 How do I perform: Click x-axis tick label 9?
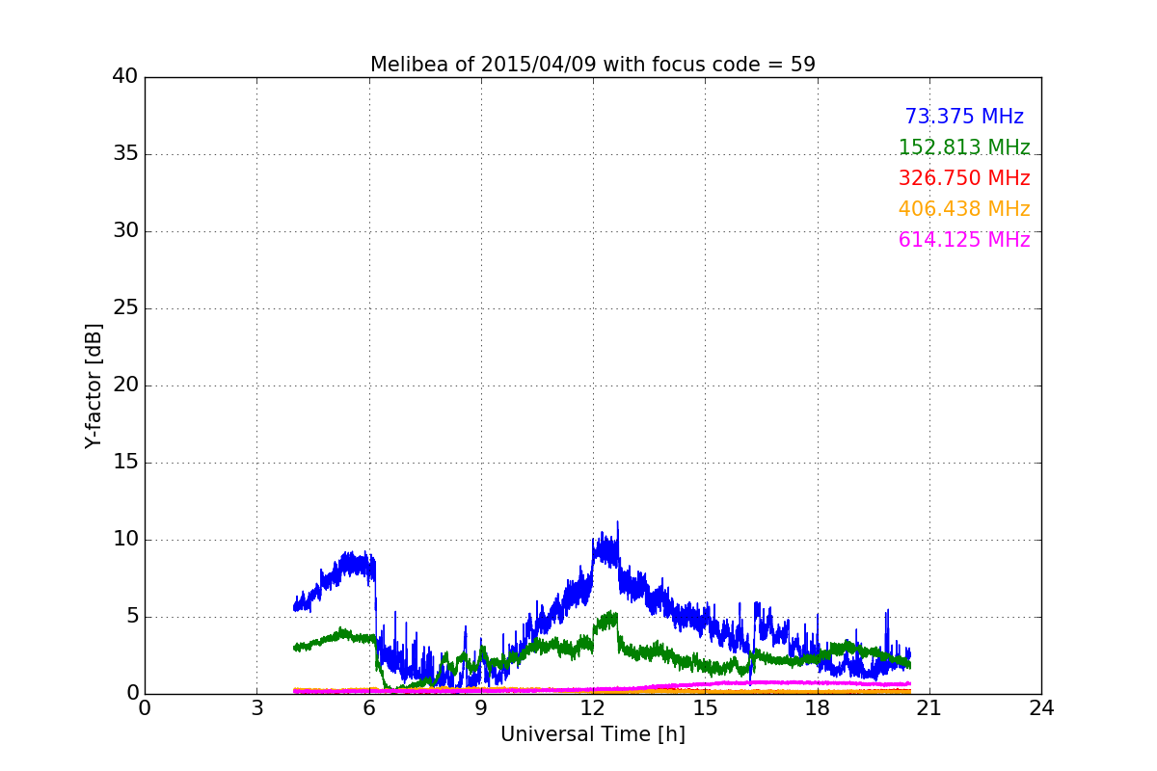click(x=481, y=708)
